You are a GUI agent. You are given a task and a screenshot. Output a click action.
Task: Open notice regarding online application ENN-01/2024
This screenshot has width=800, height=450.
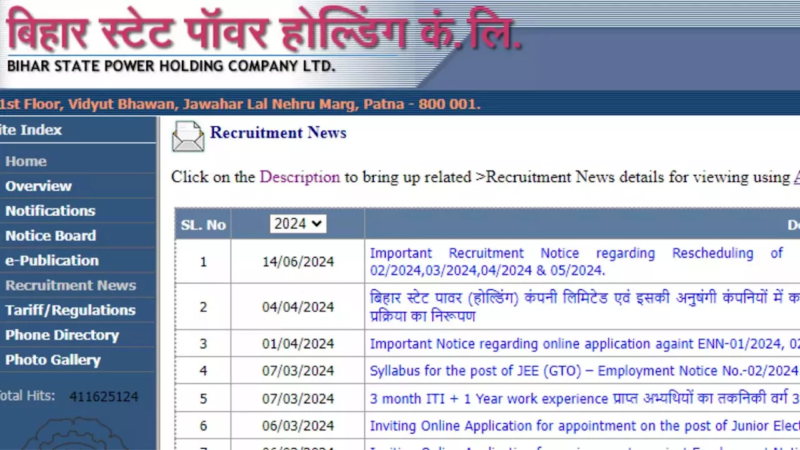(584, 344)
